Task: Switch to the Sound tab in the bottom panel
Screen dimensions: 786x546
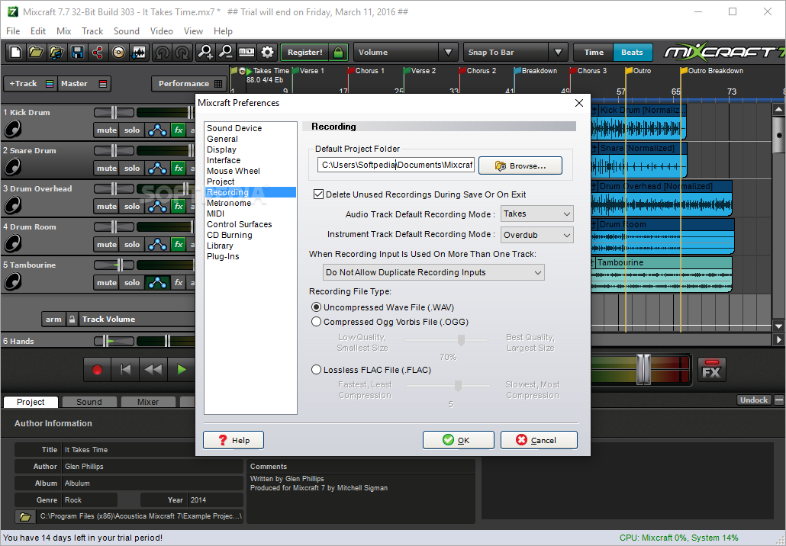Action: tap(89, 402)
